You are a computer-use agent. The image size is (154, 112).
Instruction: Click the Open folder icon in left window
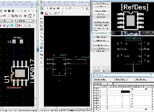click(x=6, y=11)
